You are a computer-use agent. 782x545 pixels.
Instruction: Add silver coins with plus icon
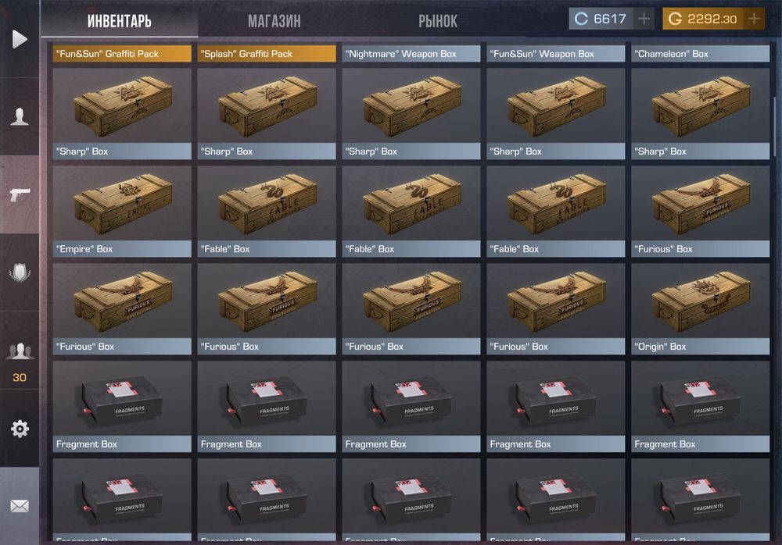click(x=644, y=19)
